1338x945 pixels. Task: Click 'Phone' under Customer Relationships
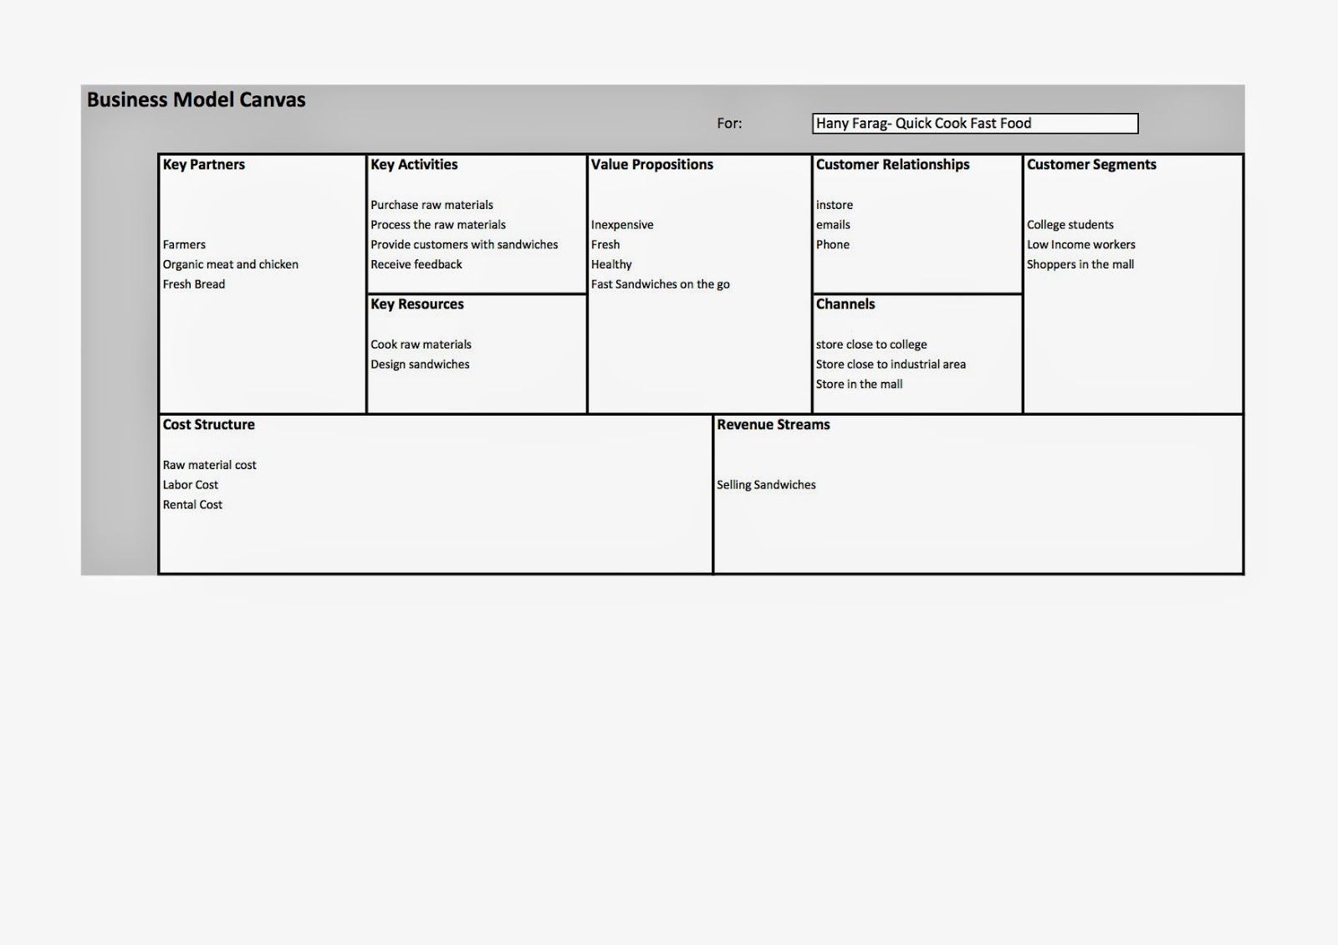point(833,244)
